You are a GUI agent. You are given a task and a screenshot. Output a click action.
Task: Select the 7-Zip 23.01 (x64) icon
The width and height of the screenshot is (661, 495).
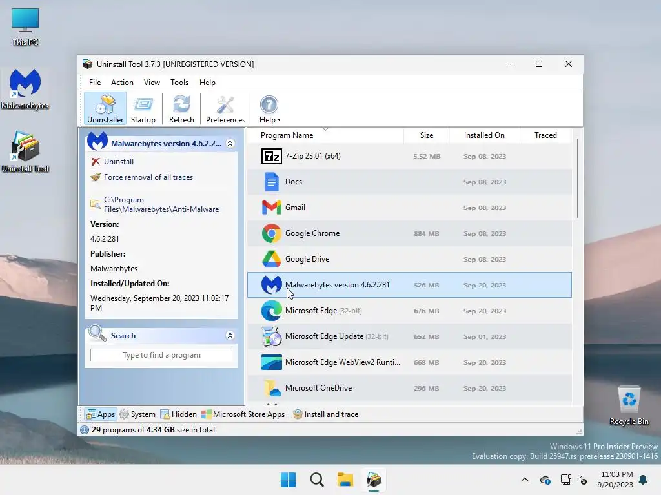[x=272, y=156]
